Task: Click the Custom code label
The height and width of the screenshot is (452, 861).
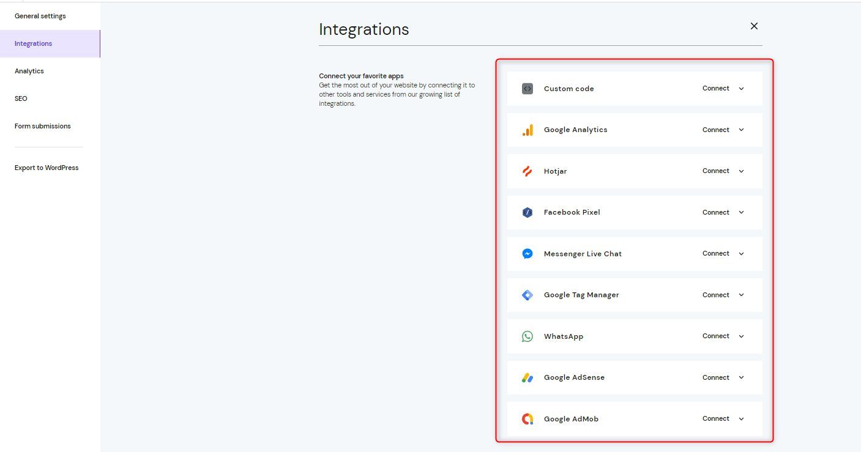Action: pos(568,89)
